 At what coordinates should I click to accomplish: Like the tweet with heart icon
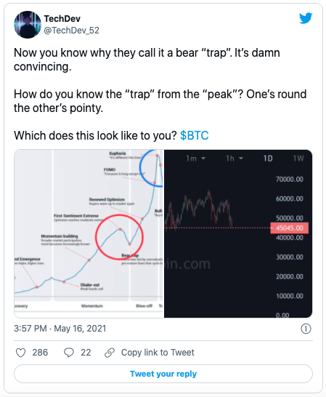(x=21, y=353)
